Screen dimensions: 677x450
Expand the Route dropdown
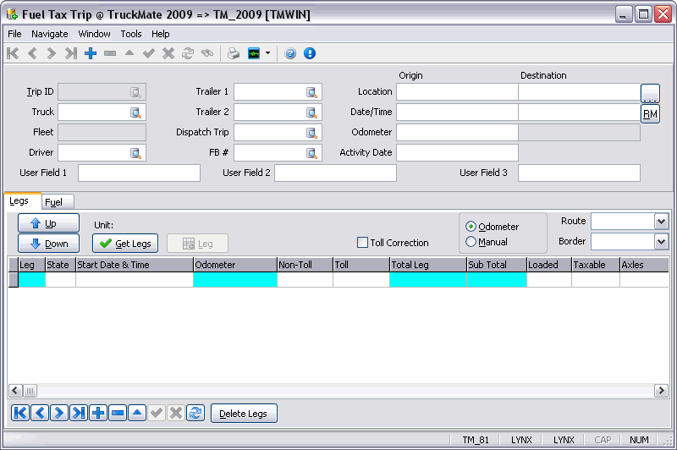(x=661, y=222)
